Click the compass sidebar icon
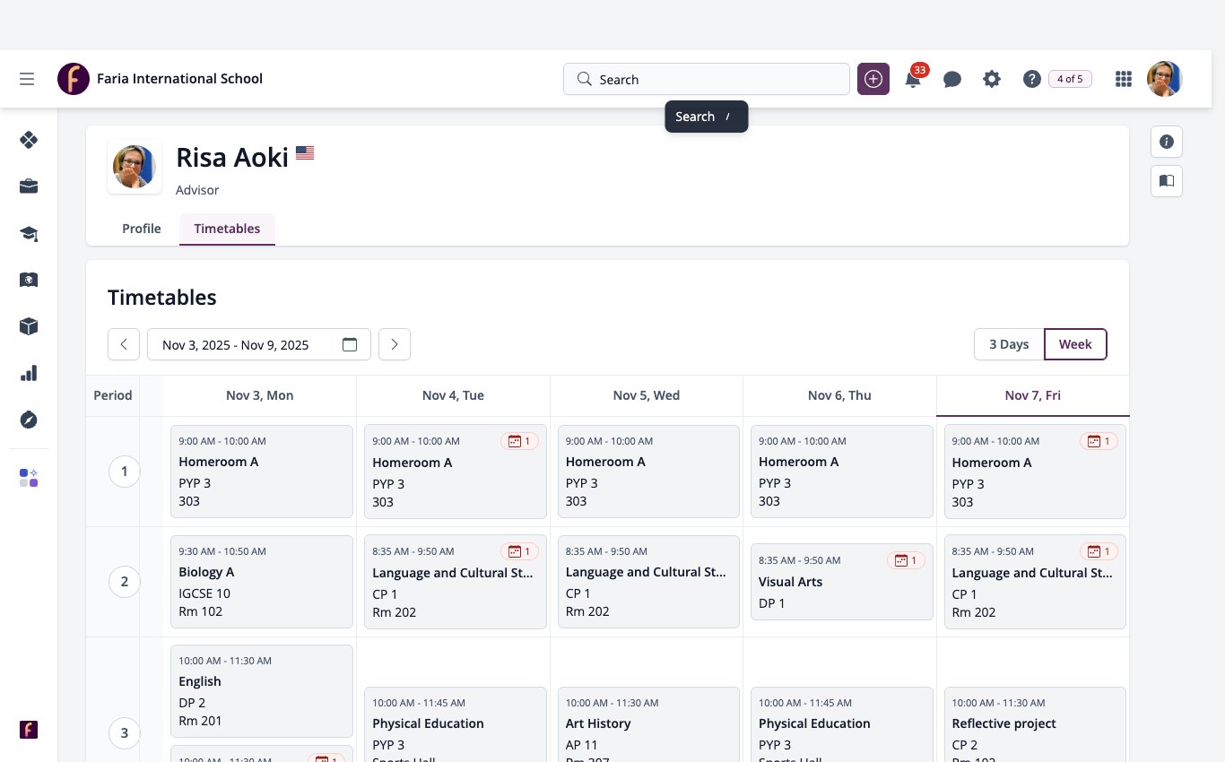 (x=29, y=420)
